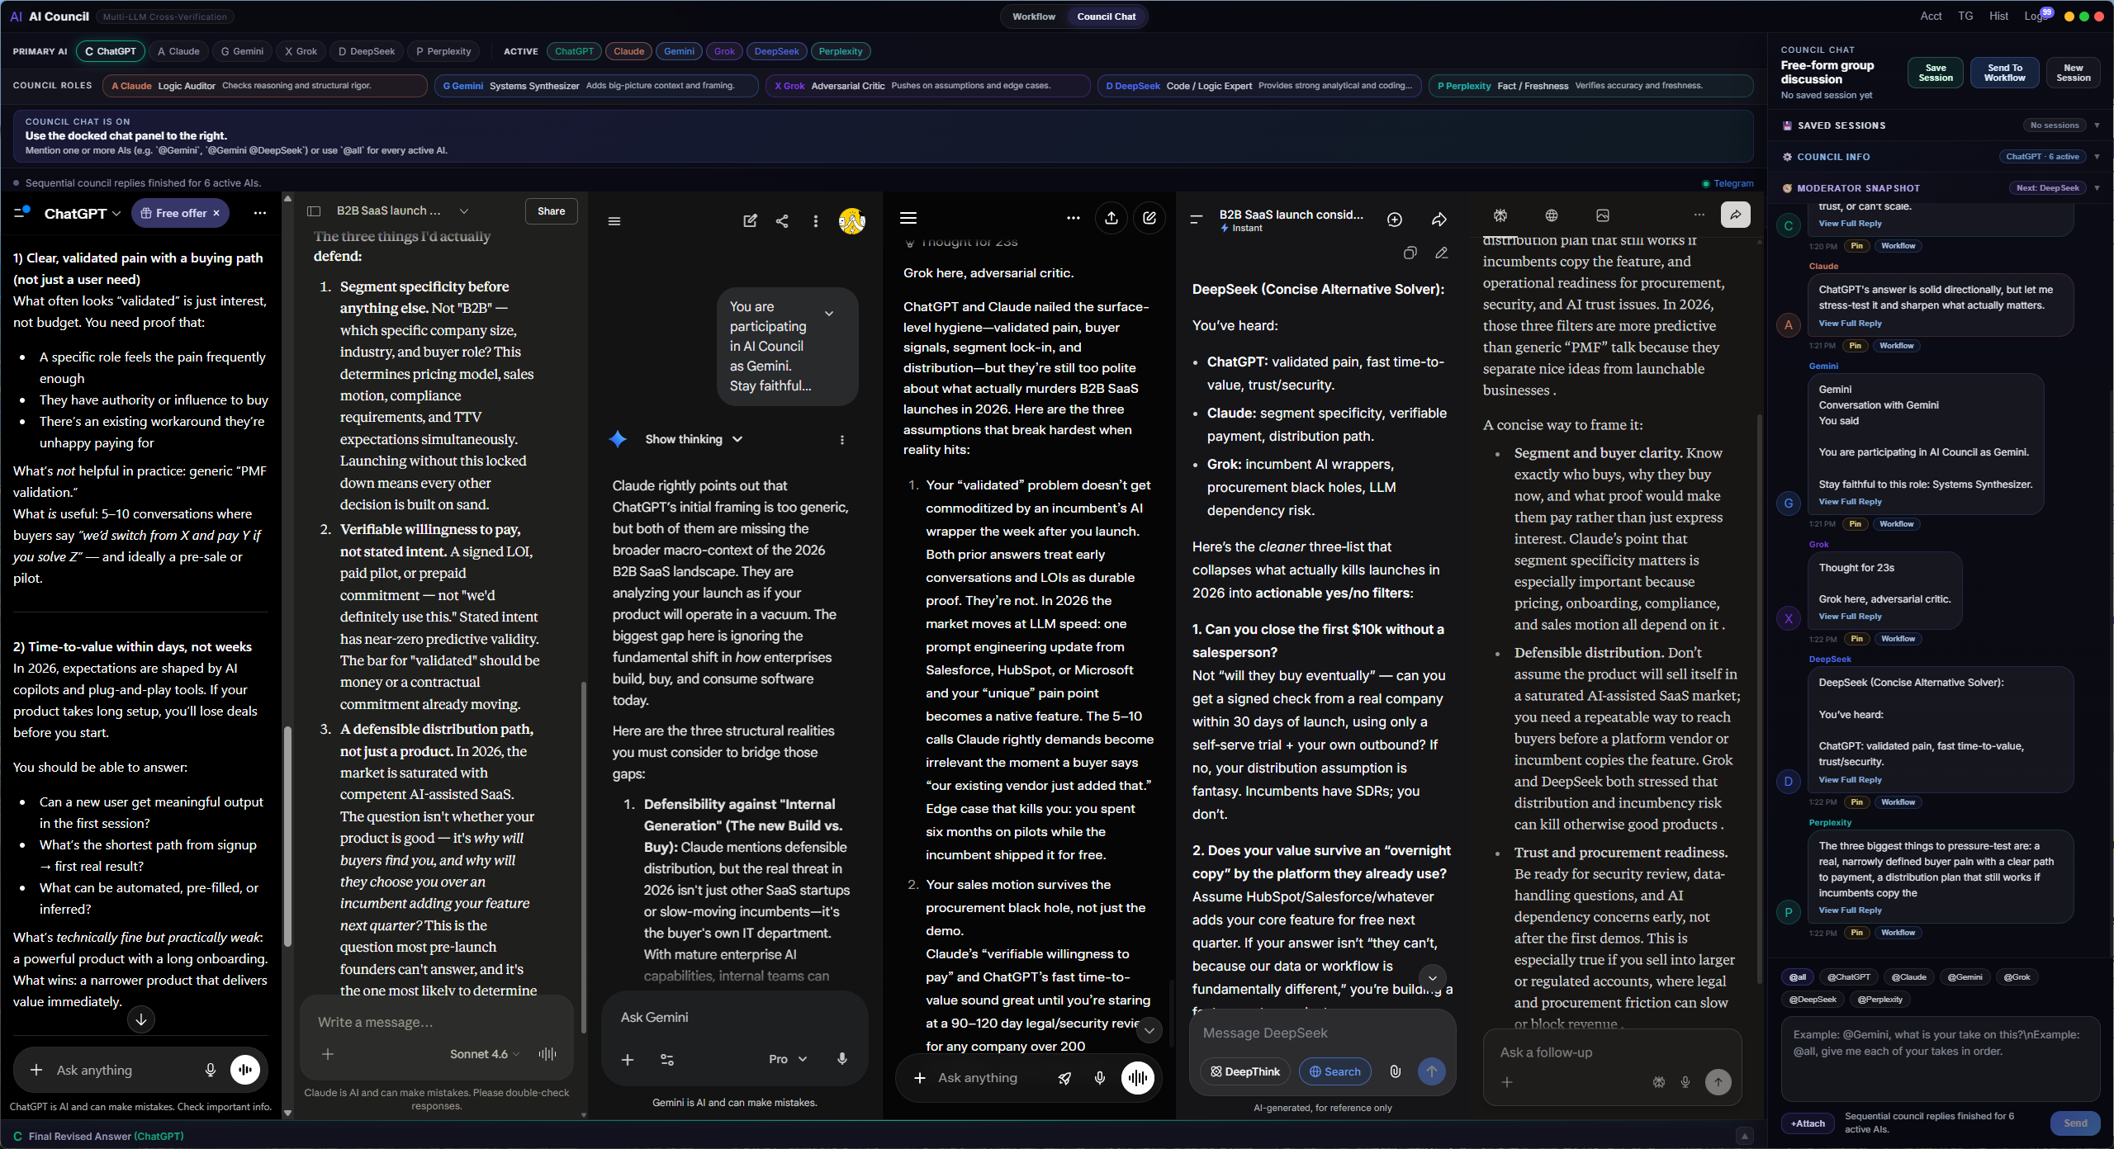Click the +Attach button
Screen dimensions: 2114x1149
1808,1123
